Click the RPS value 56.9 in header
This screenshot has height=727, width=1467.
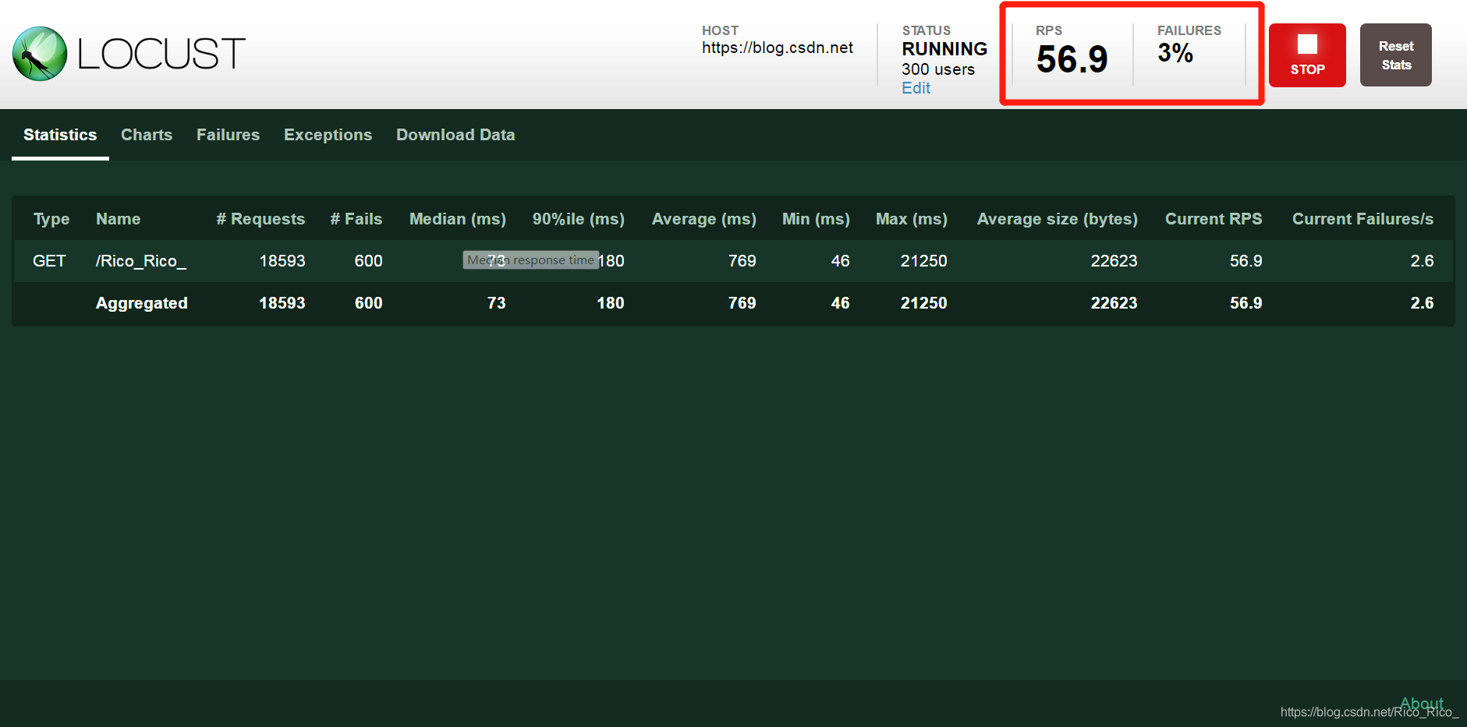click(1072, 59)
